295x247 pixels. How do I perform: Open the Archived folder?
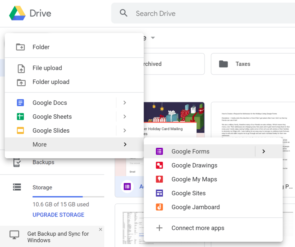(x=174, y=64)
